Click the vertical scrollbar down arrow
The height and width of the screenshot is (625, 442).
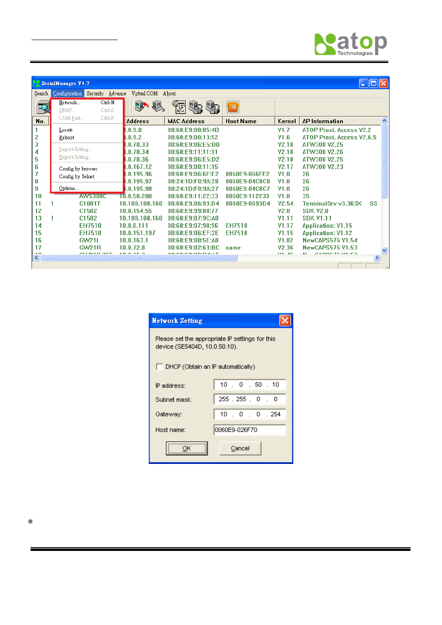pos(385,250)
